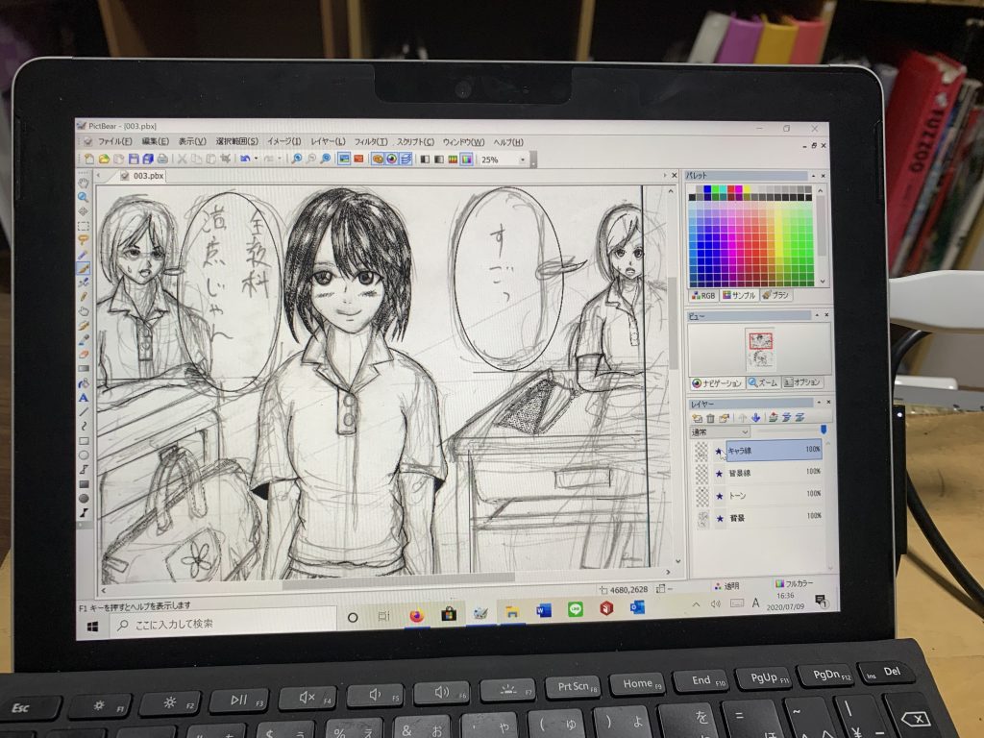Switch to the RGB palette tab
984x738 pixels.
(x=703, y=296)
